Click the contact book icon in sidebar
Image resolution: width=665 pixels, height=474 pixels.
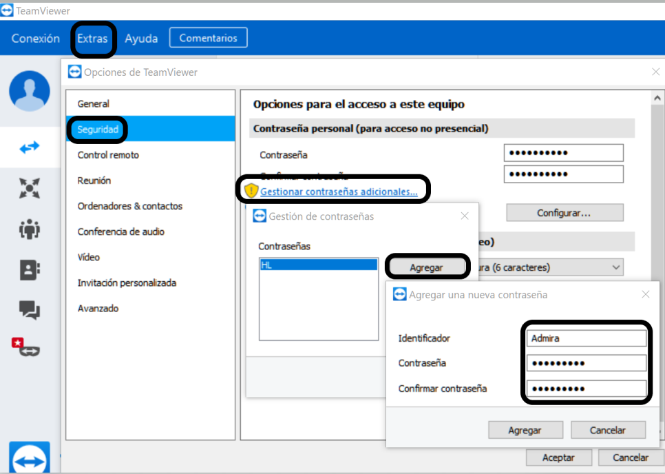(x=30, y=270)
